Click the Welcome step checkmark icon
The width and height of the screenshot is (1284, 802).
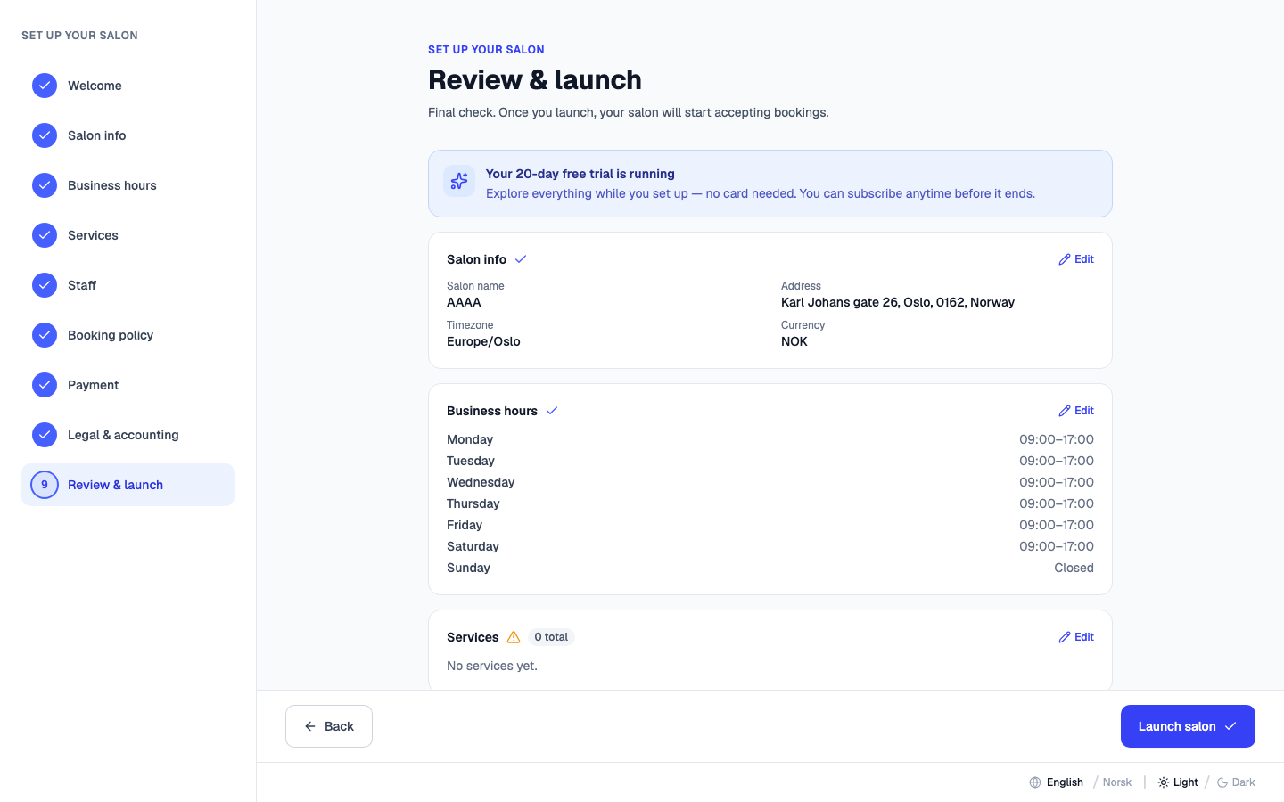tap(45, 86)
